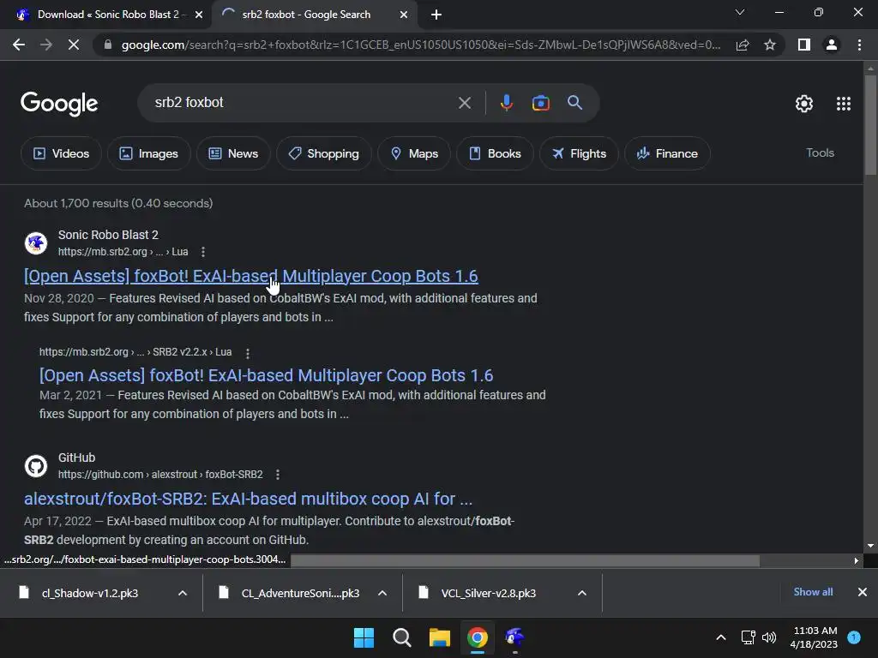Open alexstrout/foxBot-SRB2 GitHub result

point(248,499)
